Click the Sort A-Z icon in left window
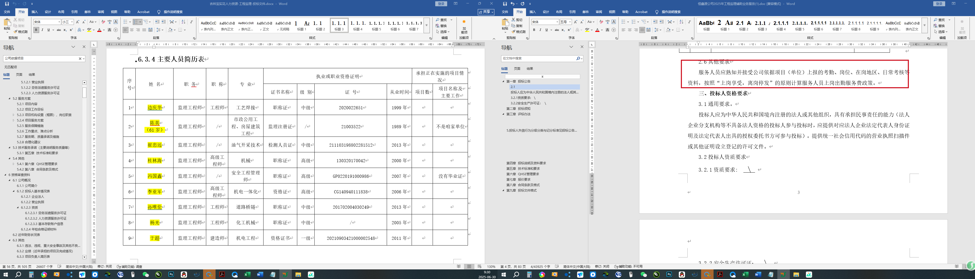The height and width of the screenshot is (279, 975). coord(183,22)
